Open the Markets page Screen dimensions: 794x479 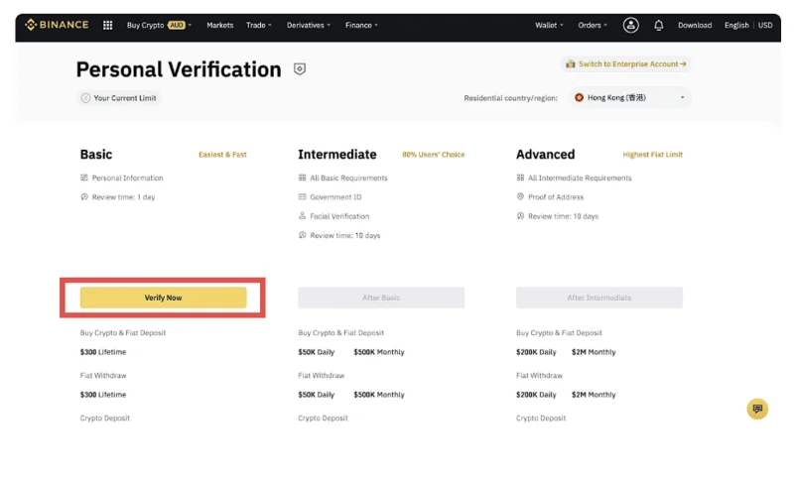coord(219,25)
